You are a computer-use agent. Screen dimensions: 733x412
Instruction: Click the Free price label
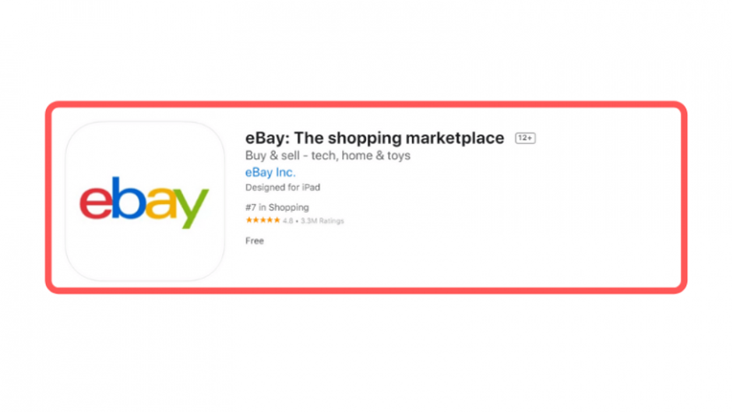(x=254, y=241)
